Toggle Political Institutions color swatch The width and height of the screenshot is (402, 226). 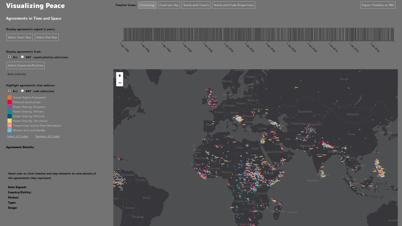click(9, 102)
